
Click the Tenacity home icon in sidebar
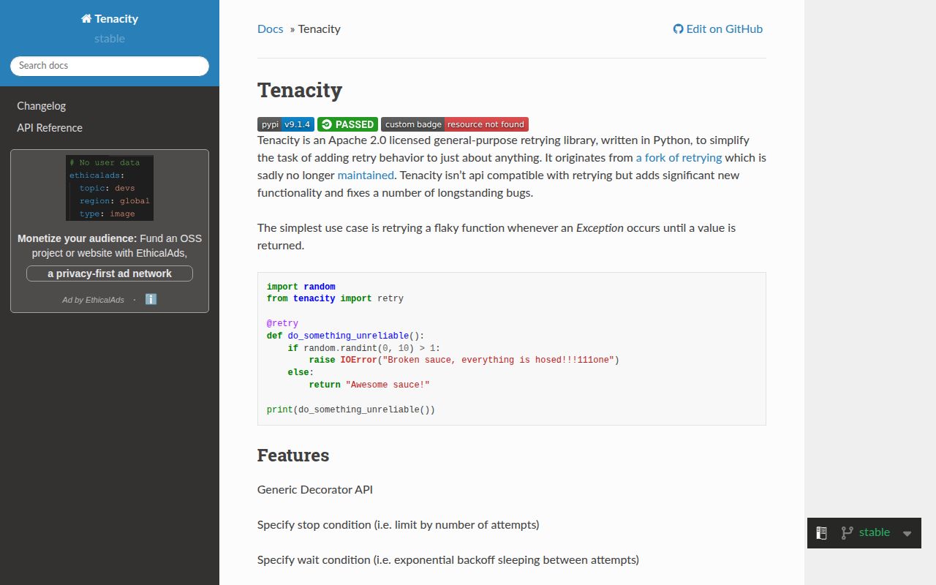[x=86, y=19]
